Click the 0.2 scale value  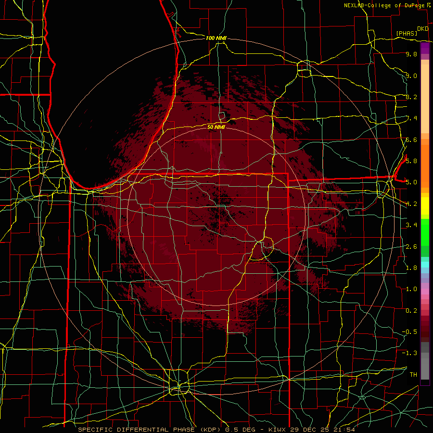pos(411,311)
